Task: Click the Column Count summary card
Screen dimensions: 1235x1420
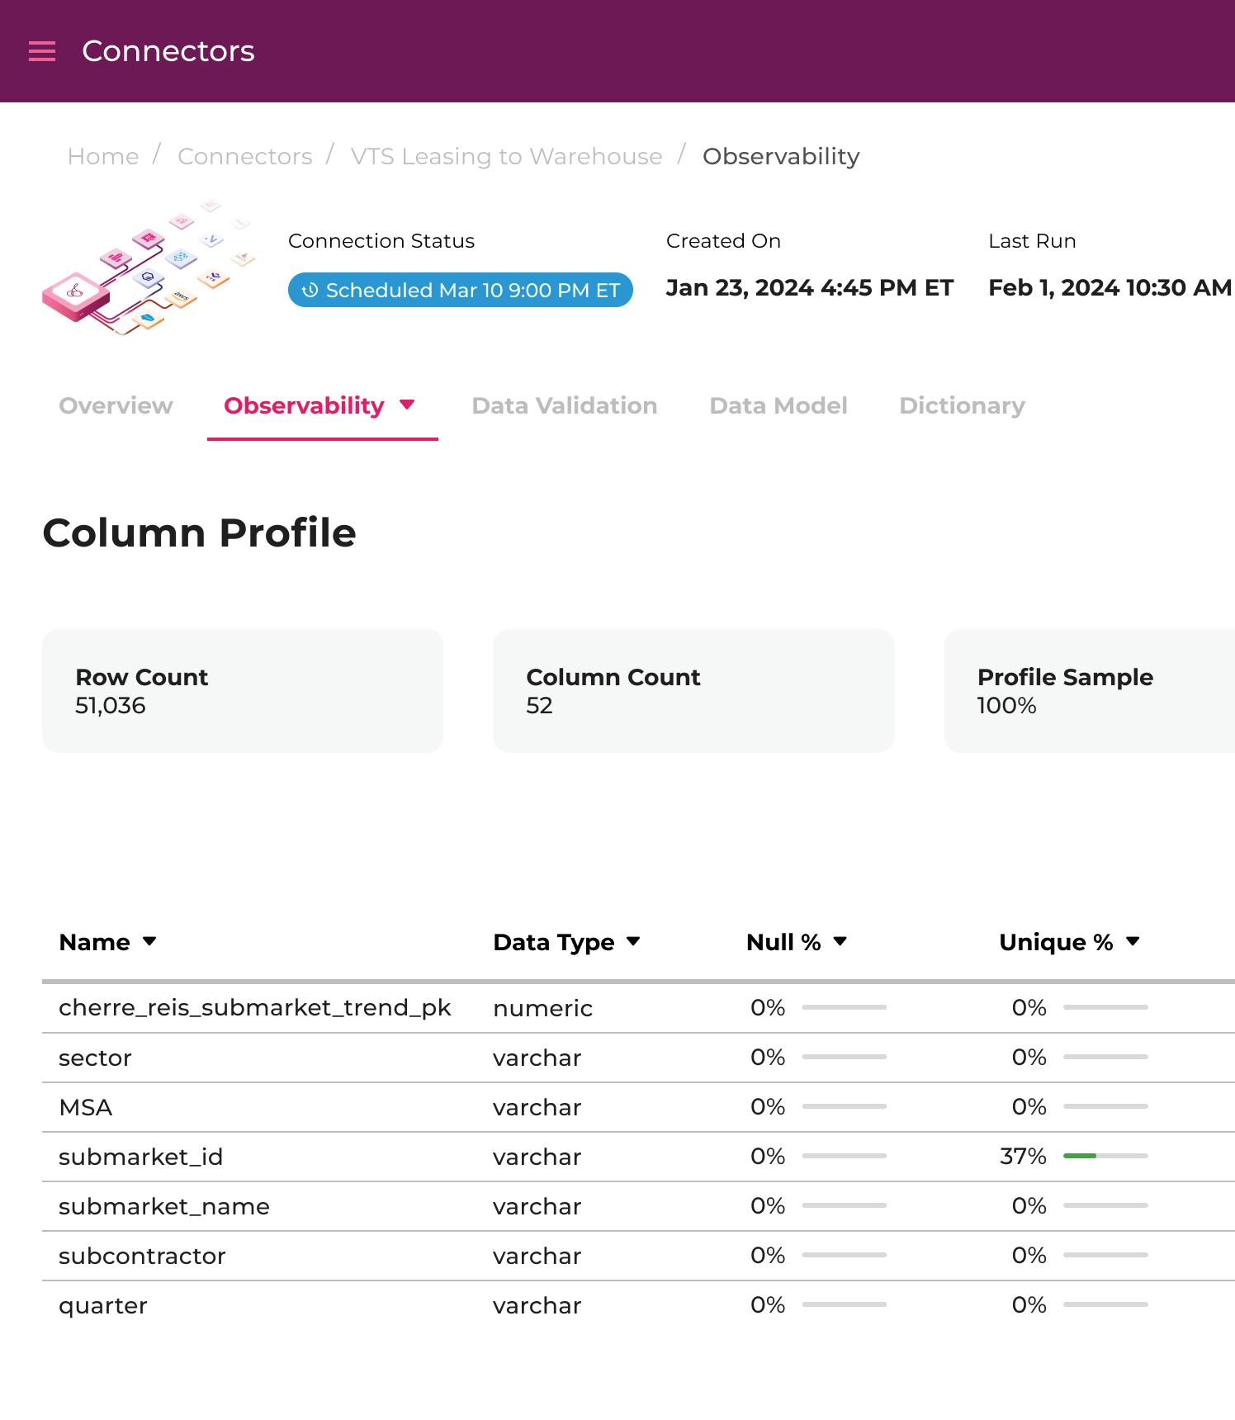Action: click(x=693, y=691)
